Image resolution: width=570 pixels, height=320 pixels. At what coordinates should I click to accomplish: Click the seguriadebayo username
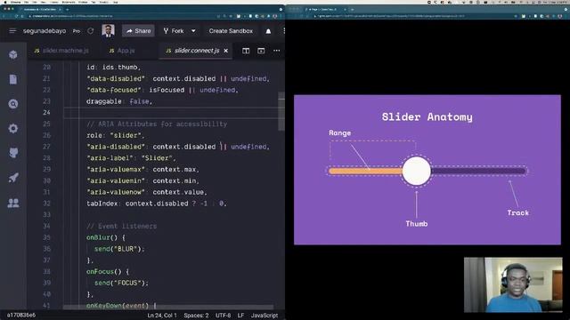point(45,31)
